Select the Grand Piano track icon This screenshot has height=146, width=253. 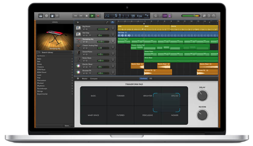[78, 53]
